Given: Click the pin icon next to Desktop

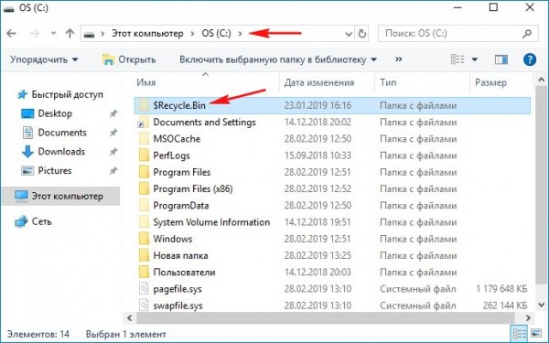Looking at the screenshot, I should pyautogui.click(x=113, y=113).
